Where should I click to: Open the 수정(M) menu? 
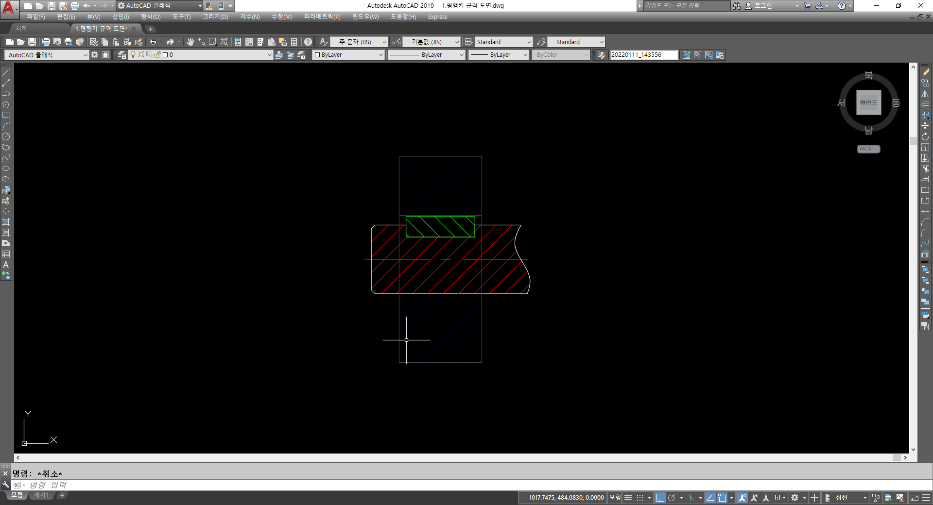[x=282, y=17]
